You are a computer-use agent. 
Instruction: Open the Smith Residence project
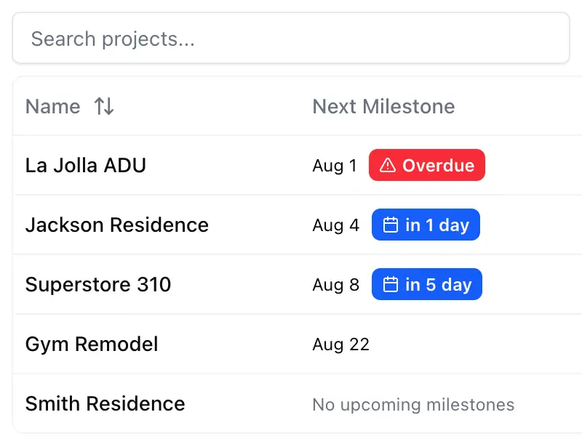point(105,403)
